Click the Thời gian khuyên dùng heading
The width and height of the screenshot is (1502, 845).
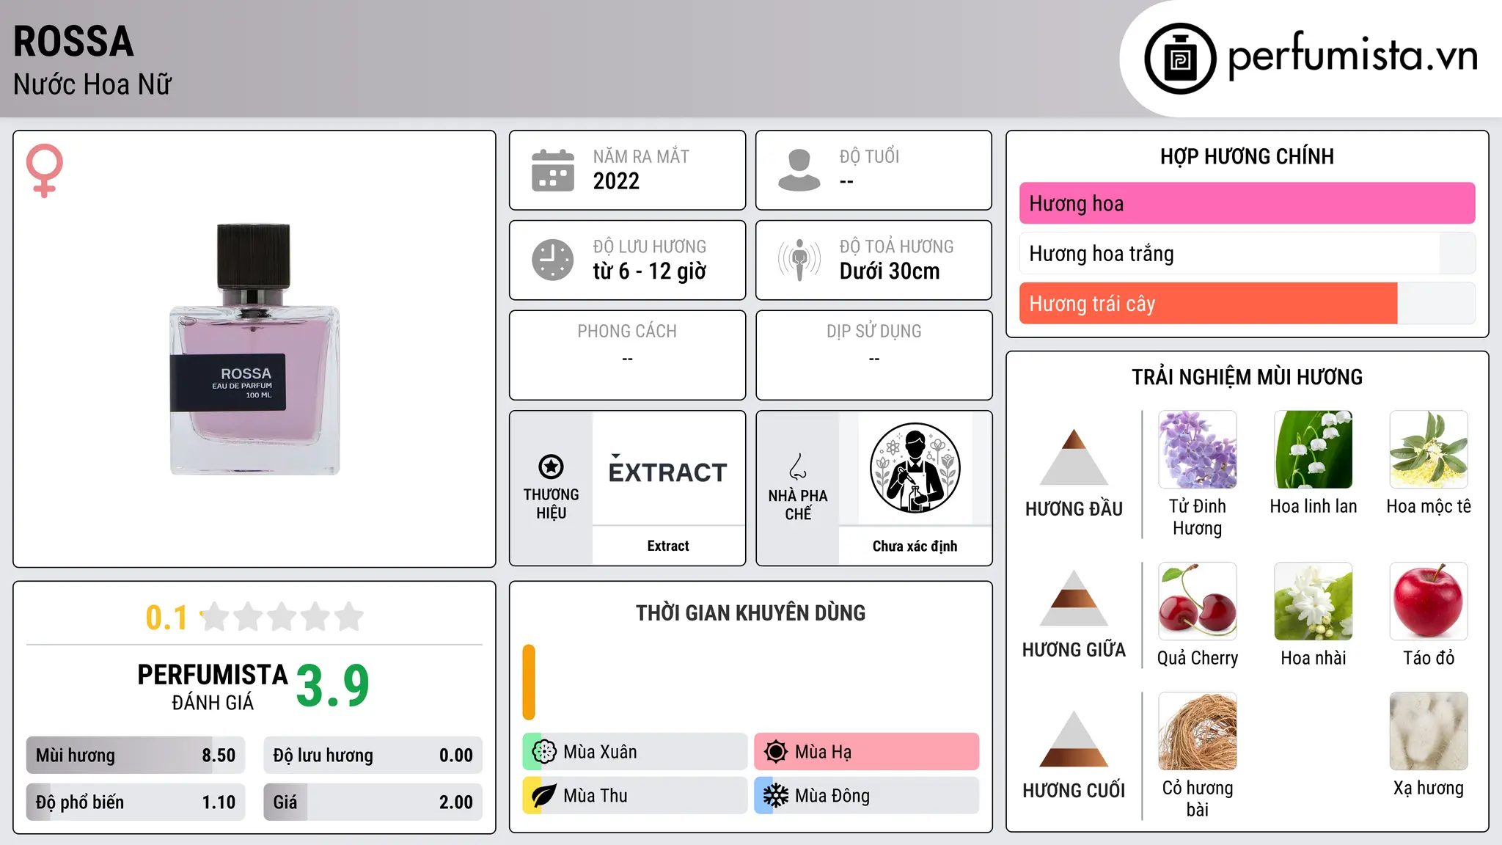(750, 613)
